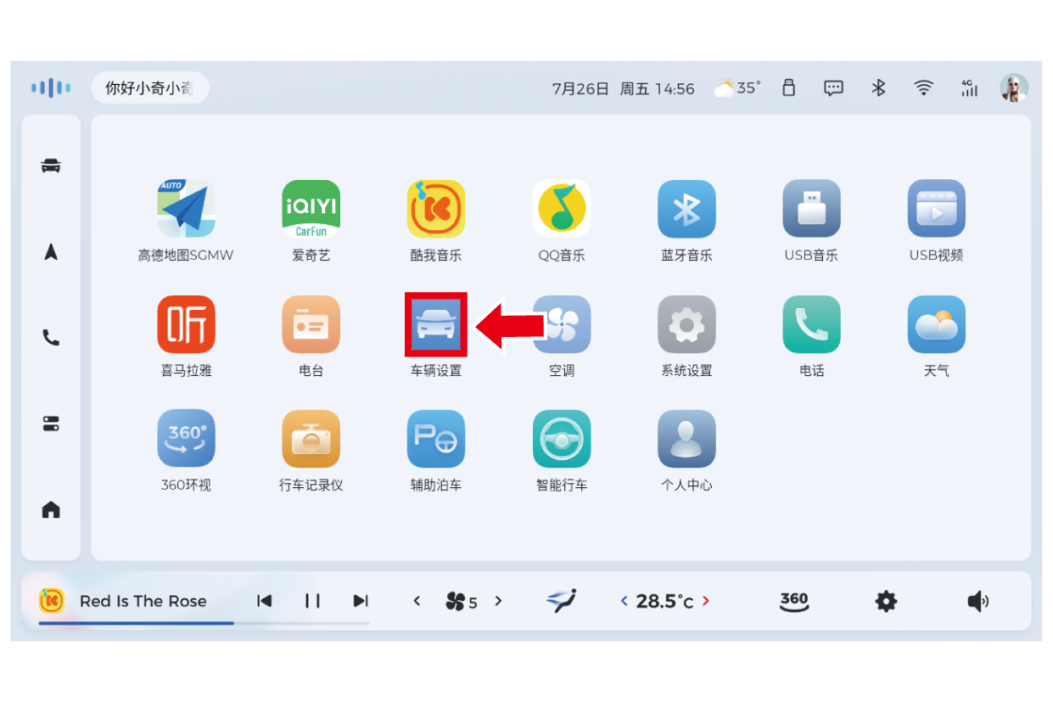
Task: Tap the 酷我 icon in music bar
Action: coord(51,600)
